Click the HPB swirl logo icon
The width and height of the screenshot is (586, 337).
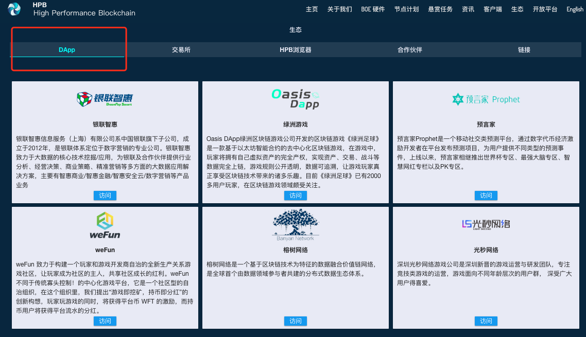14,9
